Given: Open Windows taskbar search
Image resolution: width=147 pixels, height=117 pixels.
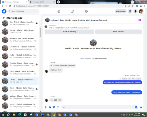Looking at the screenshot, I should pyautogui.click(x=8, y=115).
